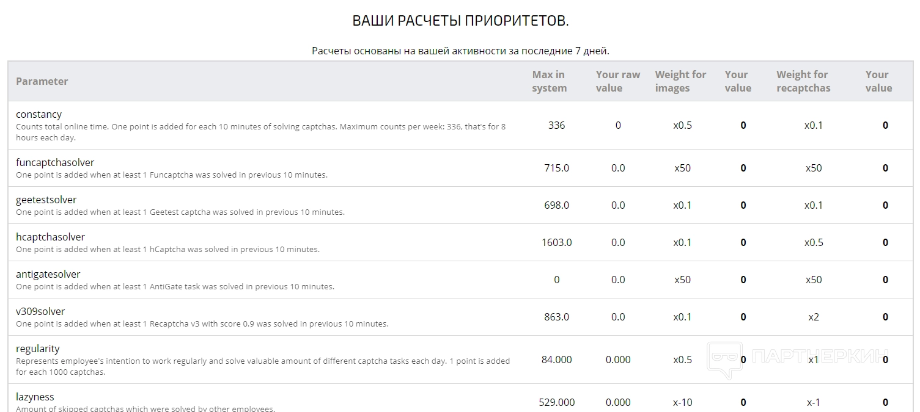
Task: Click the 863.0 max value for v309solver
Action: 556,317
